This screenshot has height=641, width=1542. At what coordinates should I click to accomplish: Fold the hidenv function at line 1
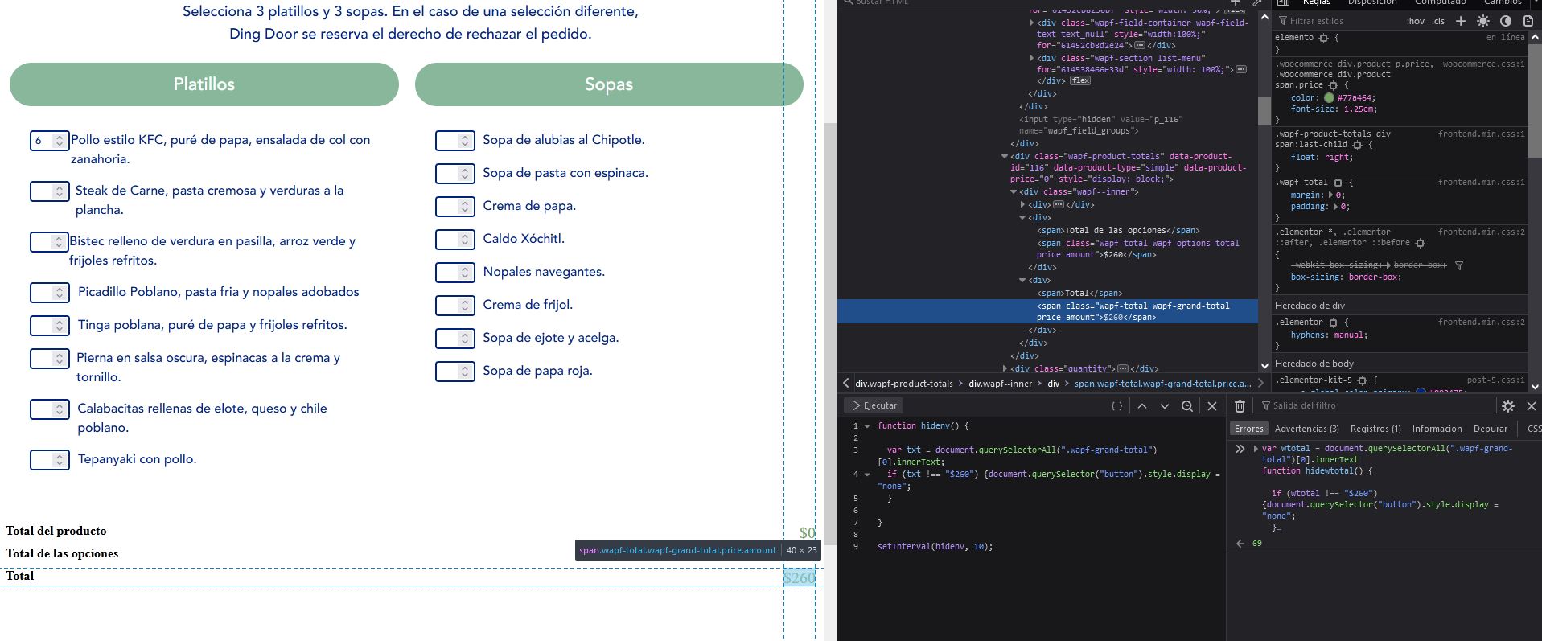point(867,426)
